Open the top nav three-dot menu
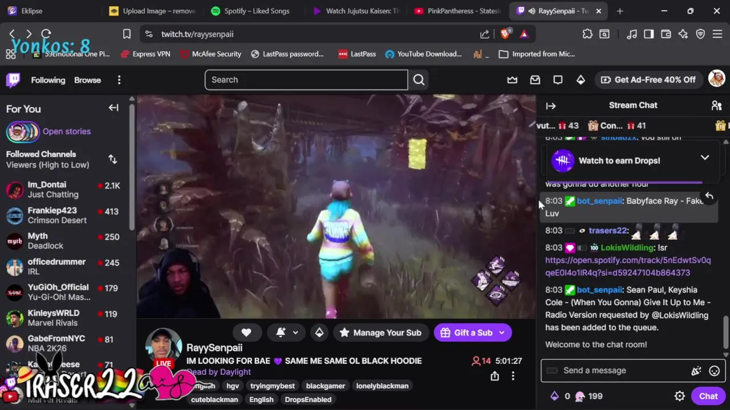Screen dimensions: 730x410 pos(119,80)
